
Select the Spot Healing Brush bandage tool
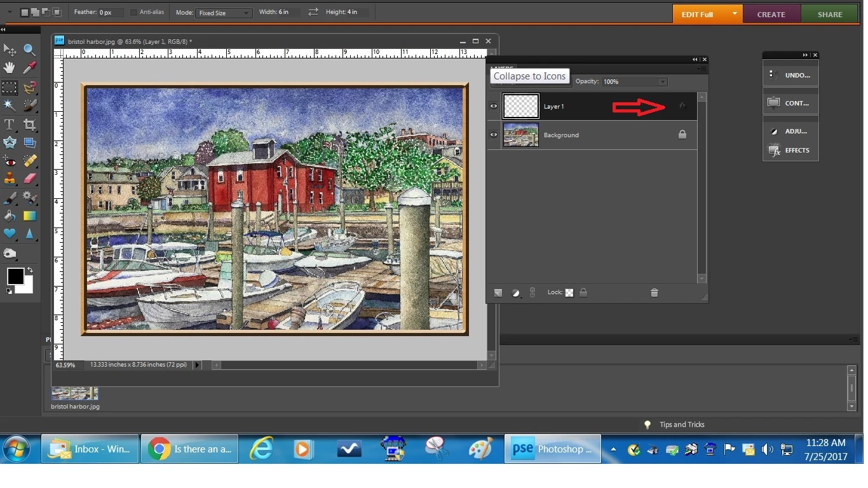(29, 161)
